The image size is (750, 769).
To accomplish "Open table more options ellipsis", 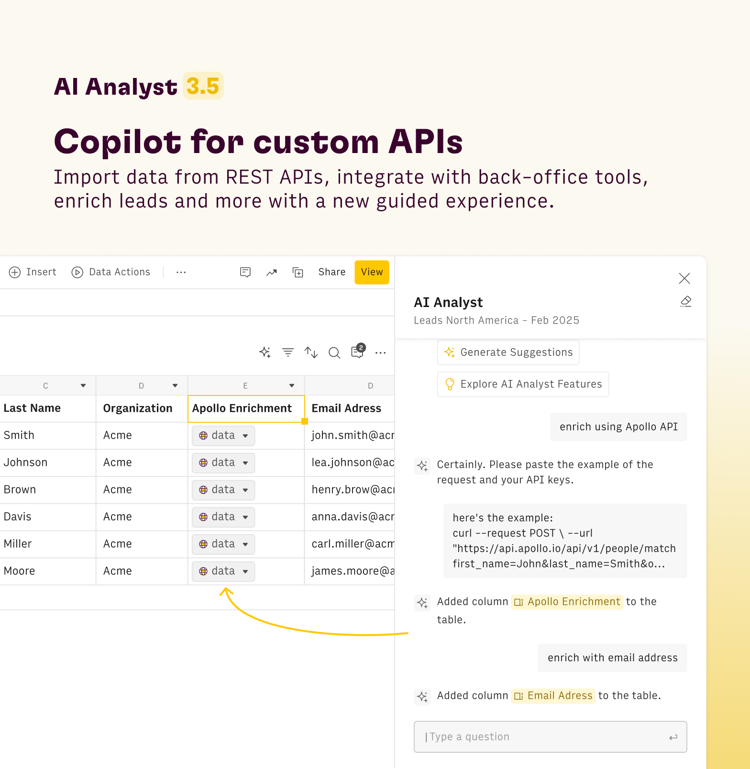I will click(381, 353).
